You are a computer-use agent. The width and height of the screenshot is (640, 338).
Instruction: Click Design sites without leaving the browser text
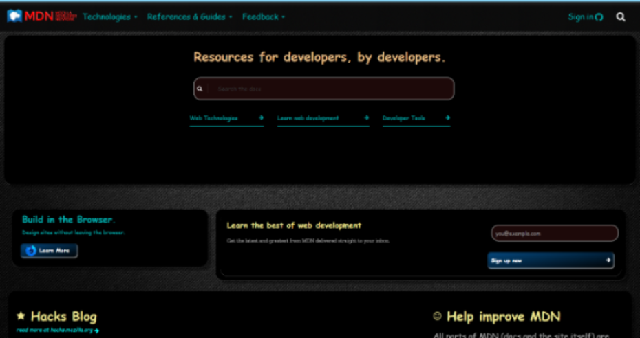[74, 232]
